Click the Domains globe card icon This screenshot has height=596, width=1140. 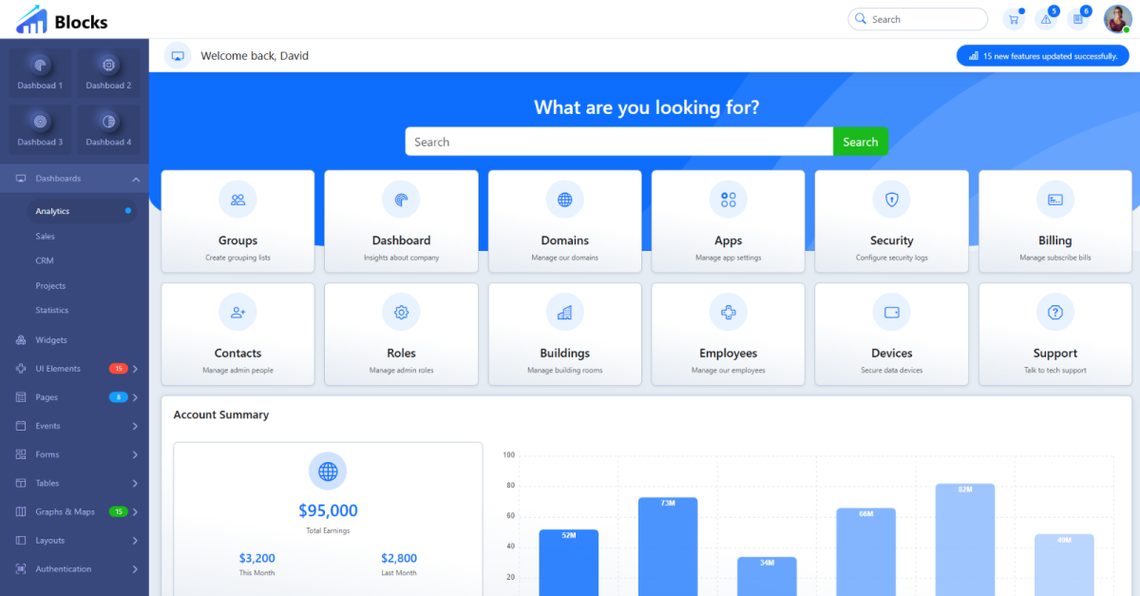[x=564, y=200]
